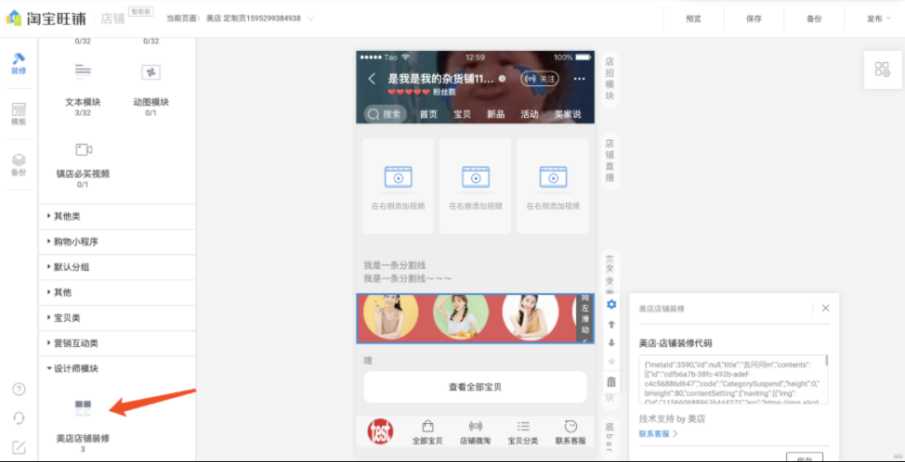Open the 装修 decoration tab in sidebar
905x462 pixels.
click(19, 63)
